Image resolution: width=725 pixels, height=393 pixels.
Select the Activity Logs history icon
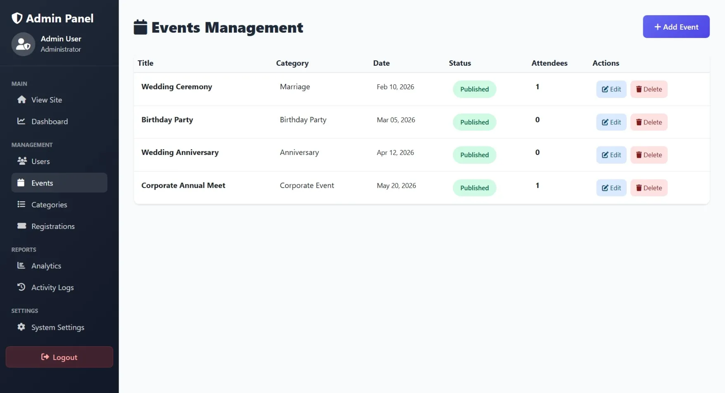pos(21,287)
